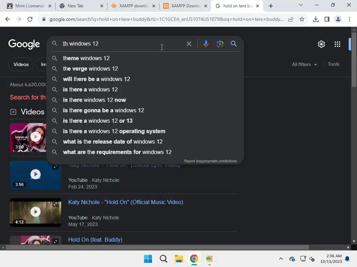Open the clock showing 2:36 AM
This screenshot has height=267, width=357.
[331, 259]
